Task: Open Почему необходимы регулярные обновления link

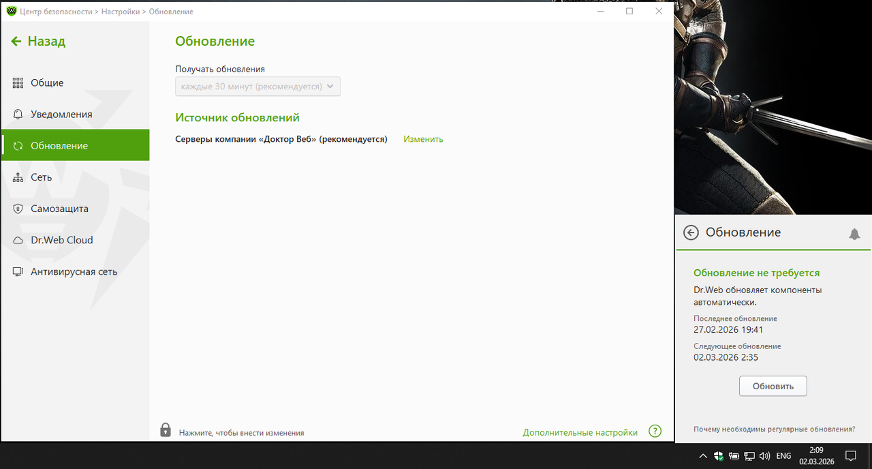Action: pos(774,429)
